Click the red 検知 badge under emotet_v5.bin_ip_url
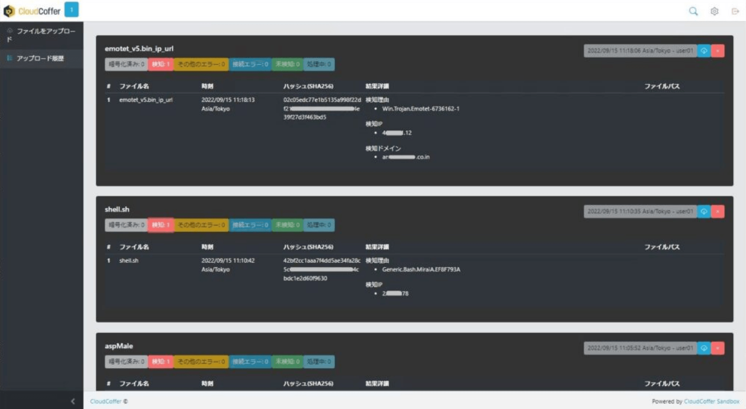 tap(160, 64)
